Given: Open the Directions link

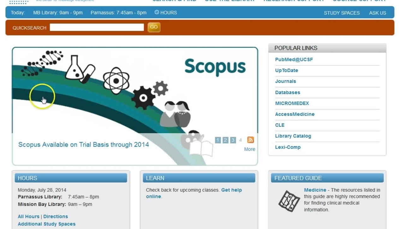Looking at the screenshot, I should (56, 216).
